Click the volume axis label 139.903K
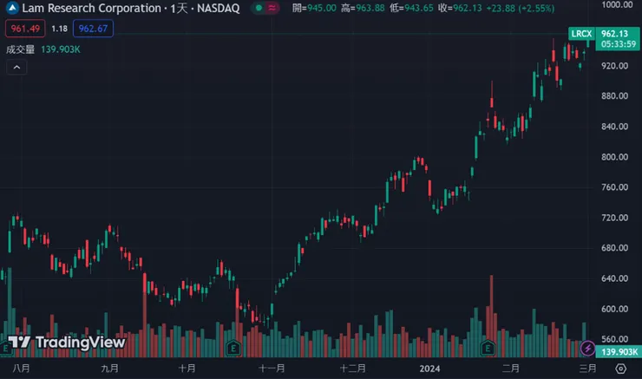 pos(619,352)
